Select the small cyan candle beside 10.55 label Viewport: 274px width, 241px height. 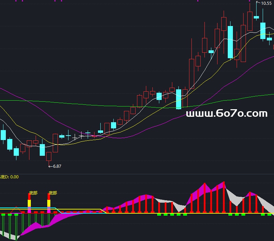256,17
